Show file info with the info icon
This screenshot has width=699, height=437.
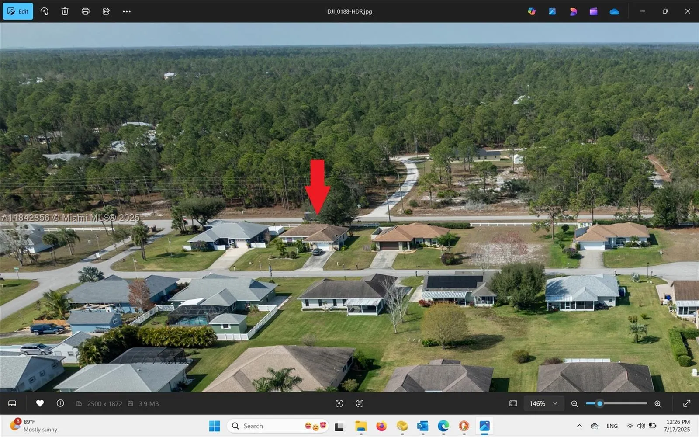[x=60, y=403]
